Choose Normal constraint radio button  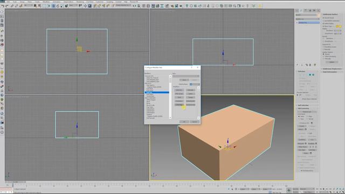[307, 119]
